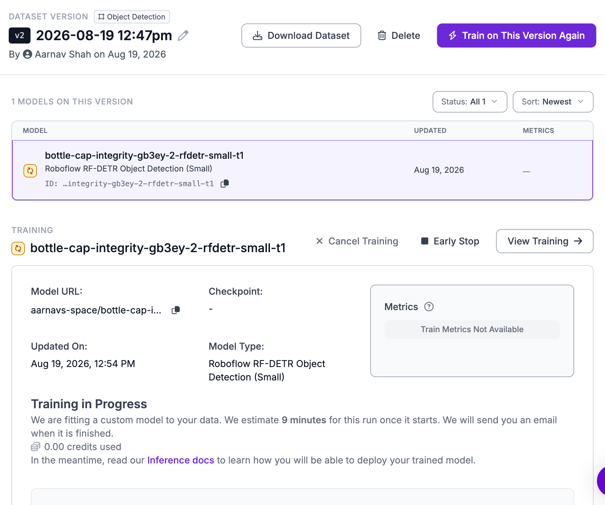Copy the model ID in table row
605x505 pixels.
pos(225,184)
